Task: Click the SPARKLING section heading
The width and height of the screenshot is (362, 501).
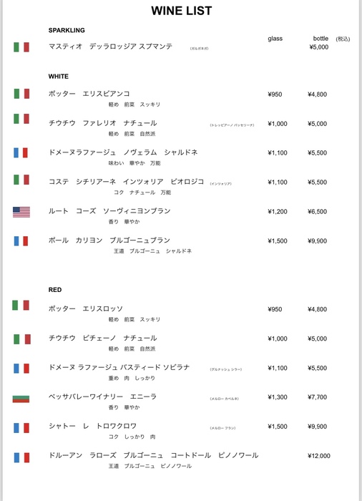Action: coord(67,30)
